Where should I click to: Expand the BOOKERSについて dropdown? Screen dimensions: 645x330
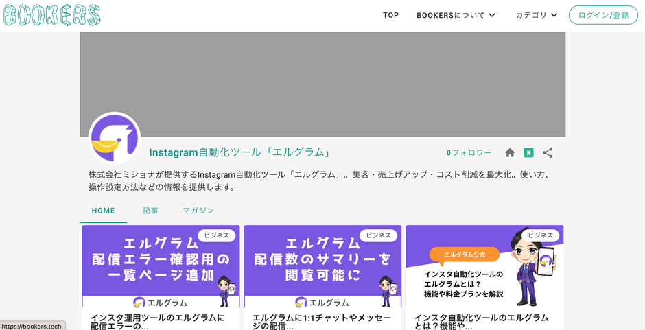(x=456, y=15)
